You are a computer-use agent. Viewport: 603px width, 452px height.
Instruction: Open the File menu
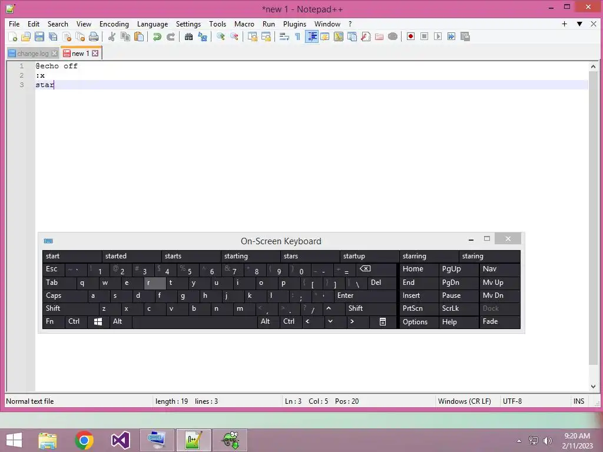pos(14,24)
